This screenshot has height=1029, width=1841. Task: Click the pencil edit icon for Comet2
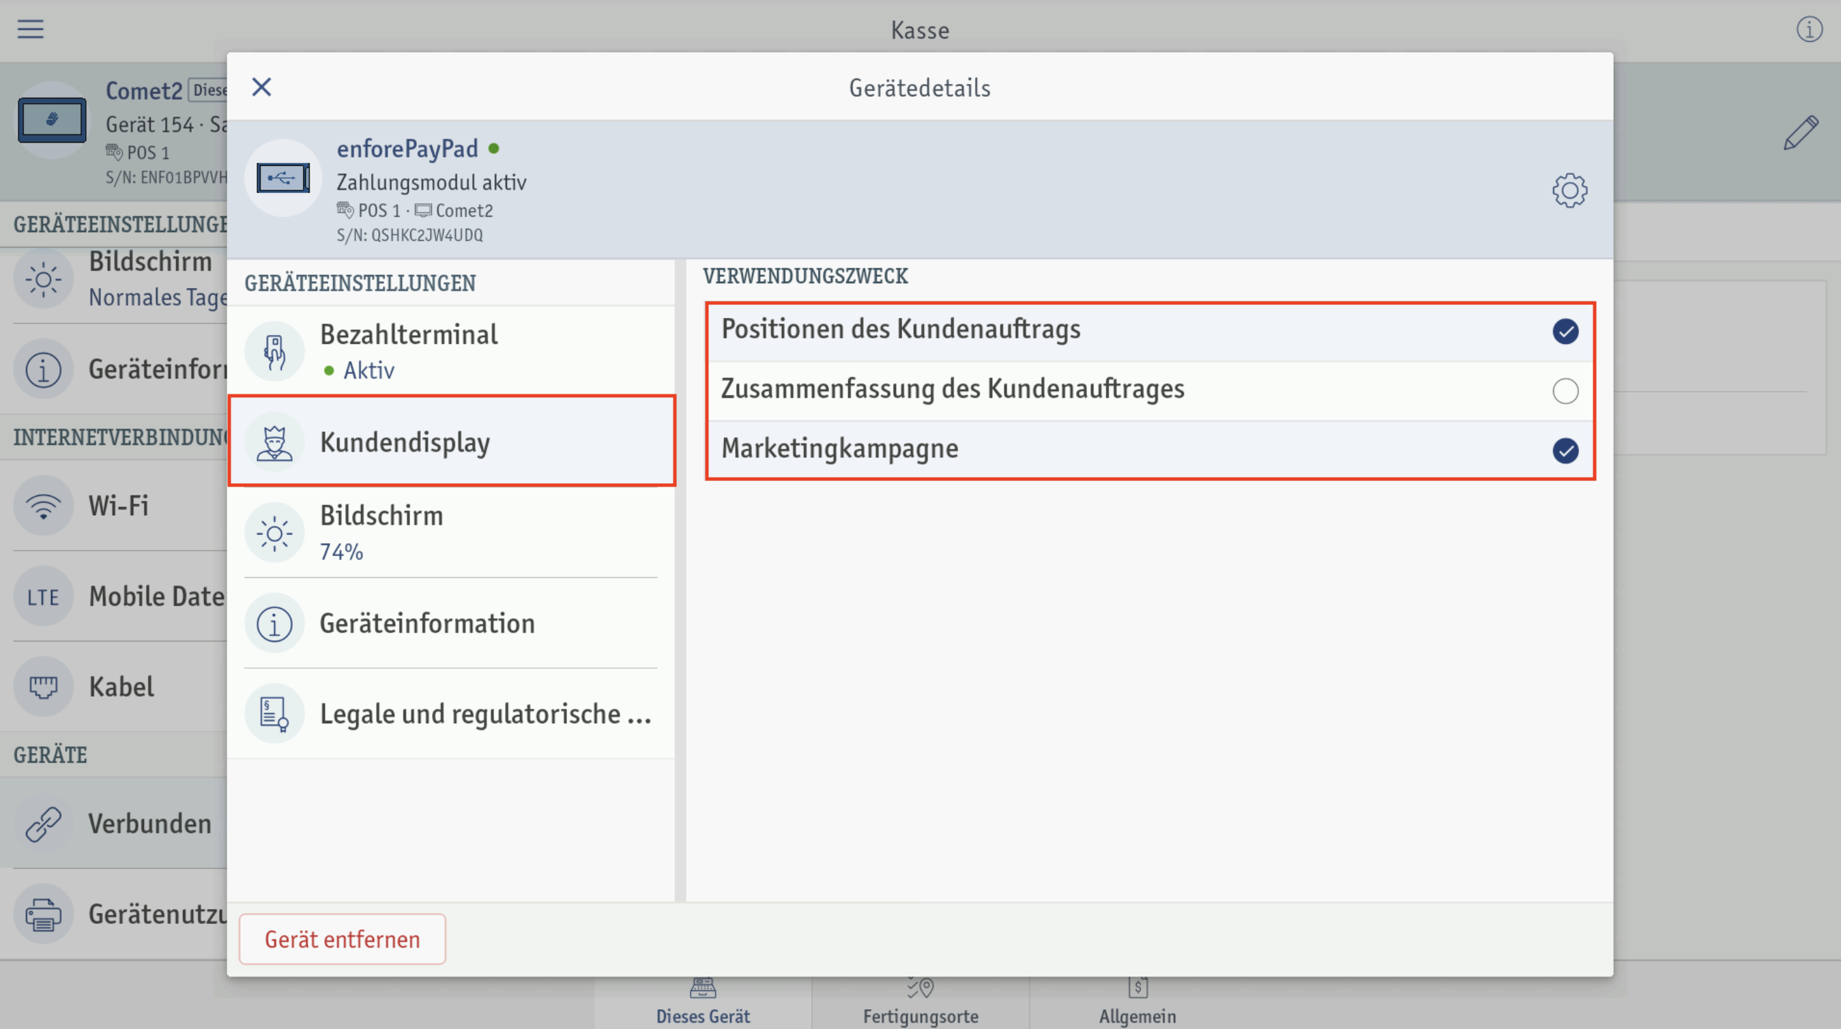pyautogui.click(x=1801, y=132)
